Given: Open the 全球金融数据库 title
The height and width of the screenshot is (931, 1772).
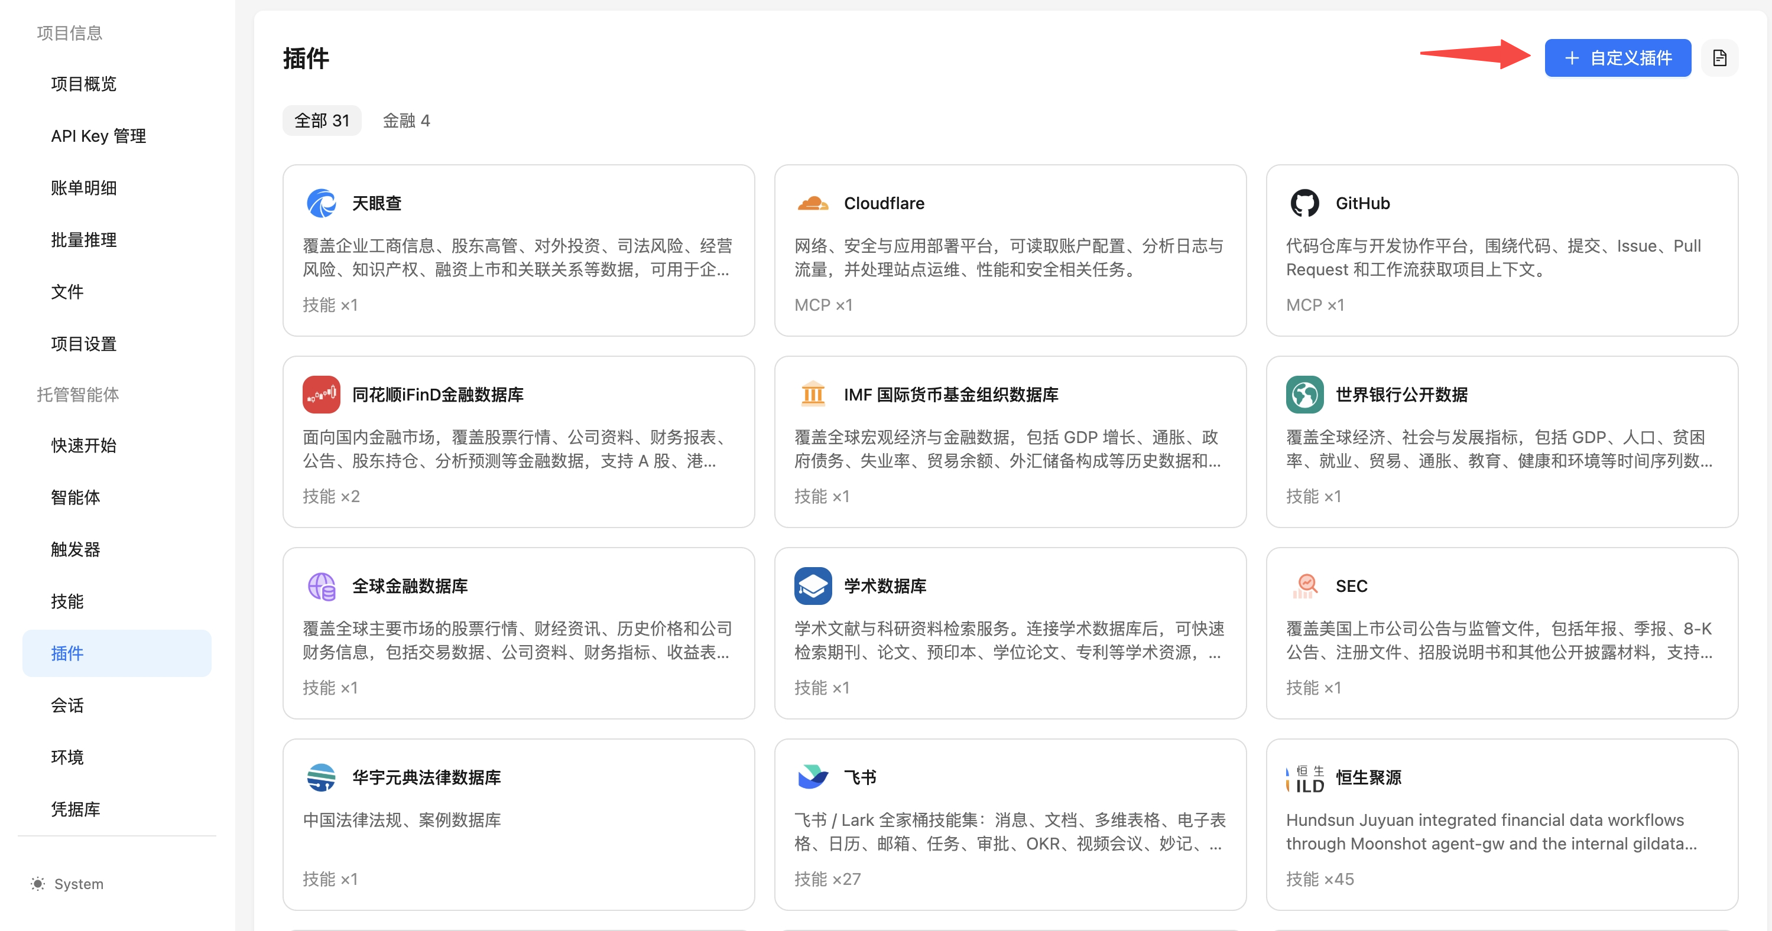Looking at the screenshot, I should [410, 587].
